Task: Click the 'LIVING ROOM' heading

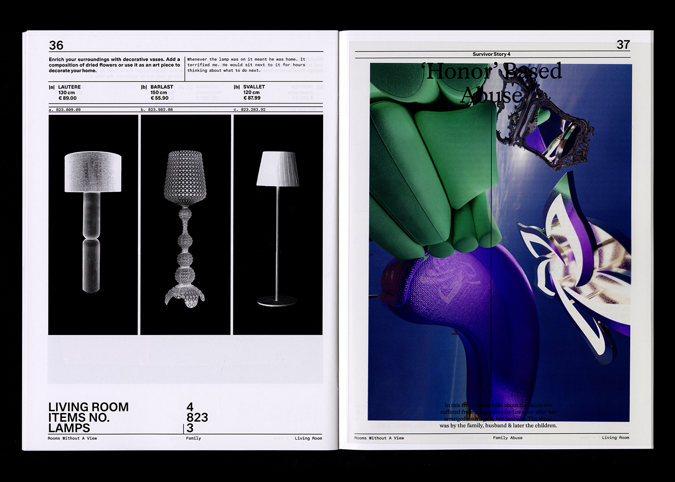Action: 89,407
